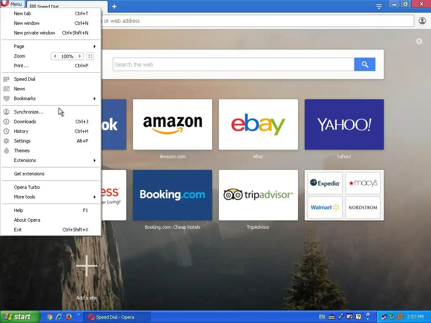Click the 100% zoom value
The height and width of the screenshot is (323, 431).
point(67,56)
